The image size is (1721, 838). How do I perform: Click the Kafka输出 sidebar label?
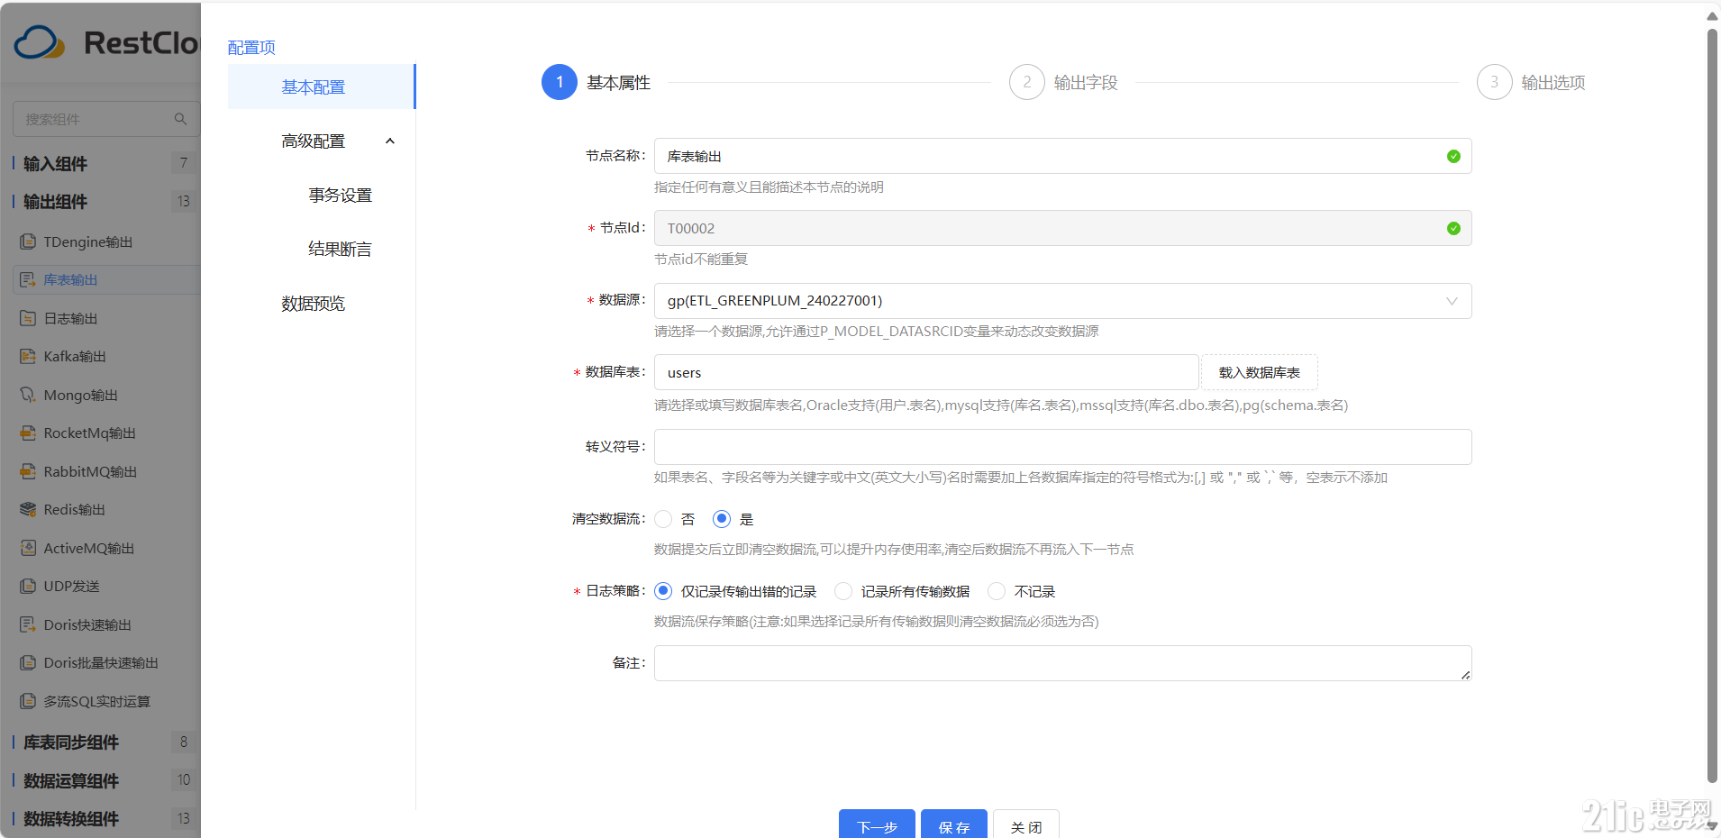pos(75,356)
